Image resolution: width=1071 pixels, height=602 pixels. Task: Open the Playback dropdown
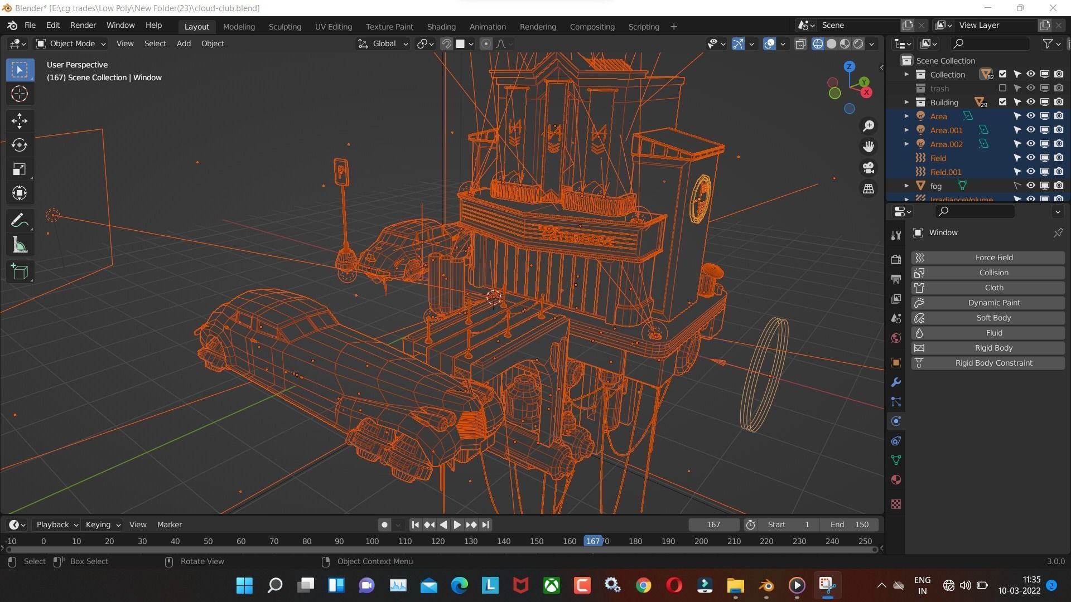point(56,525)
